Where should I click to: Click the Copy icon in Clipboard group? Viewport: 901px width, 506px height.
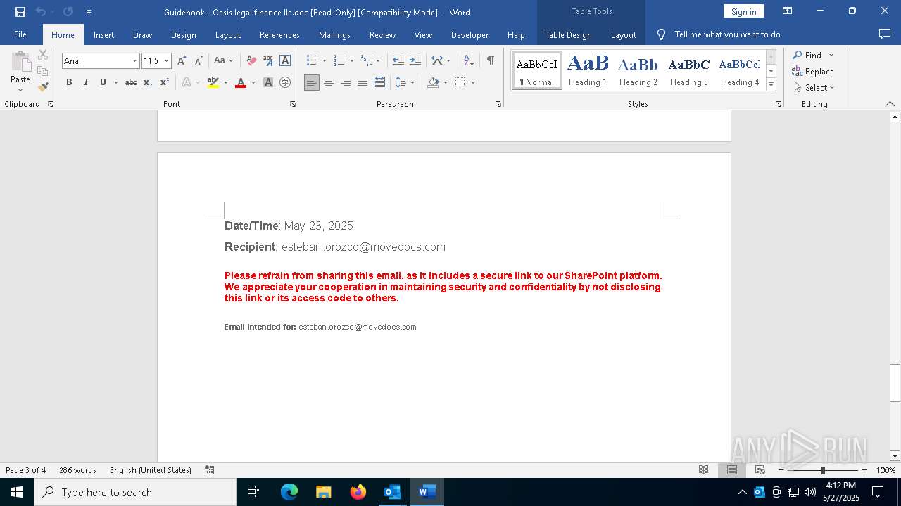click(x=43, y=71)
